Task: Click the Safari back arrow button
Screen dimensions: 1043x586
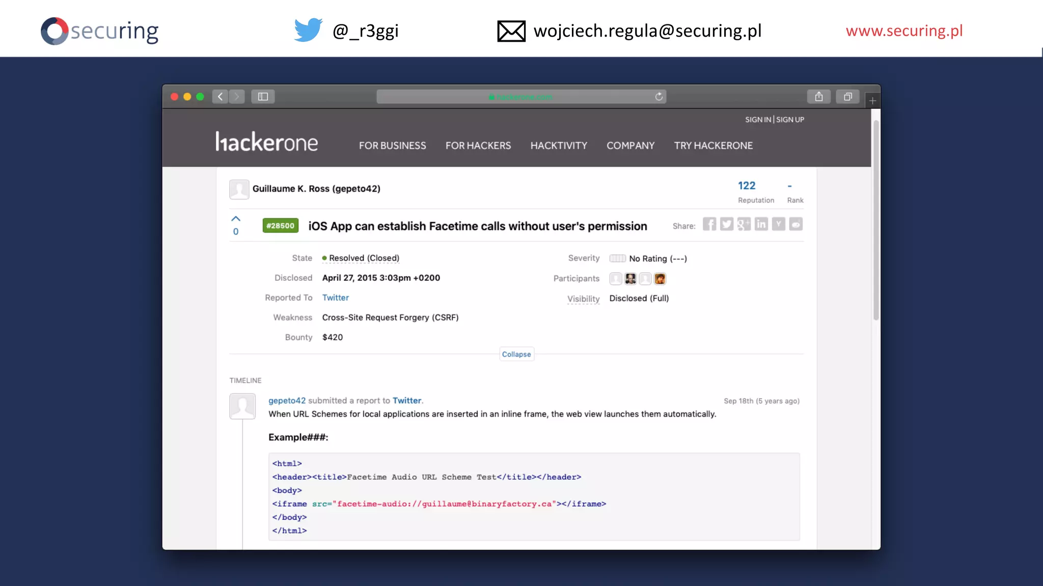Action: pyautogui.click(x=220, y=97)
